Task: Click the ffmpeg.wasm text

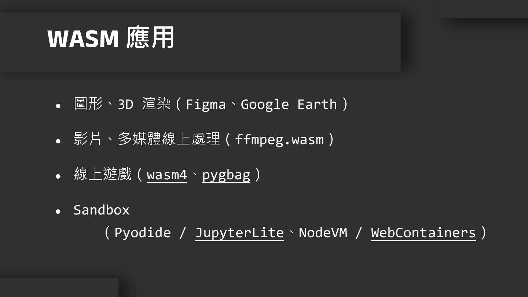Action: tap(279, 140)
